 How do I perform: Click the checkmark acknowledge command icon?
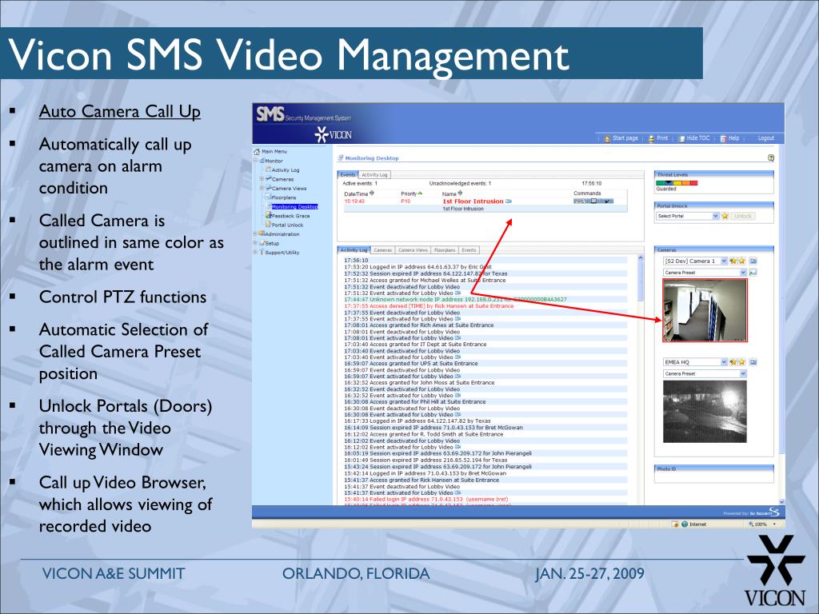point(608,201)
